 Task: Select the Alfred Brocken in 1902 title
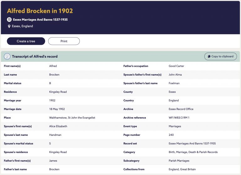pyautogui.click(x=40, y=11)
